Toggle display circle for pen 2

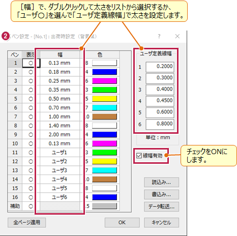click(x=31, y=72)
